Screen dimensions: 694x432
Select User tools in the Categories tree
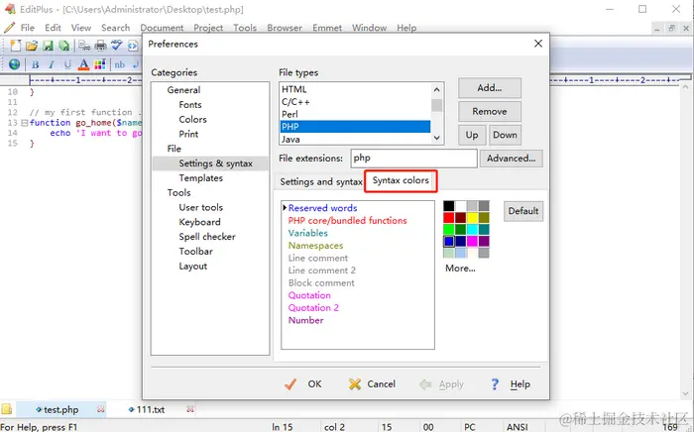click(201, 207)
